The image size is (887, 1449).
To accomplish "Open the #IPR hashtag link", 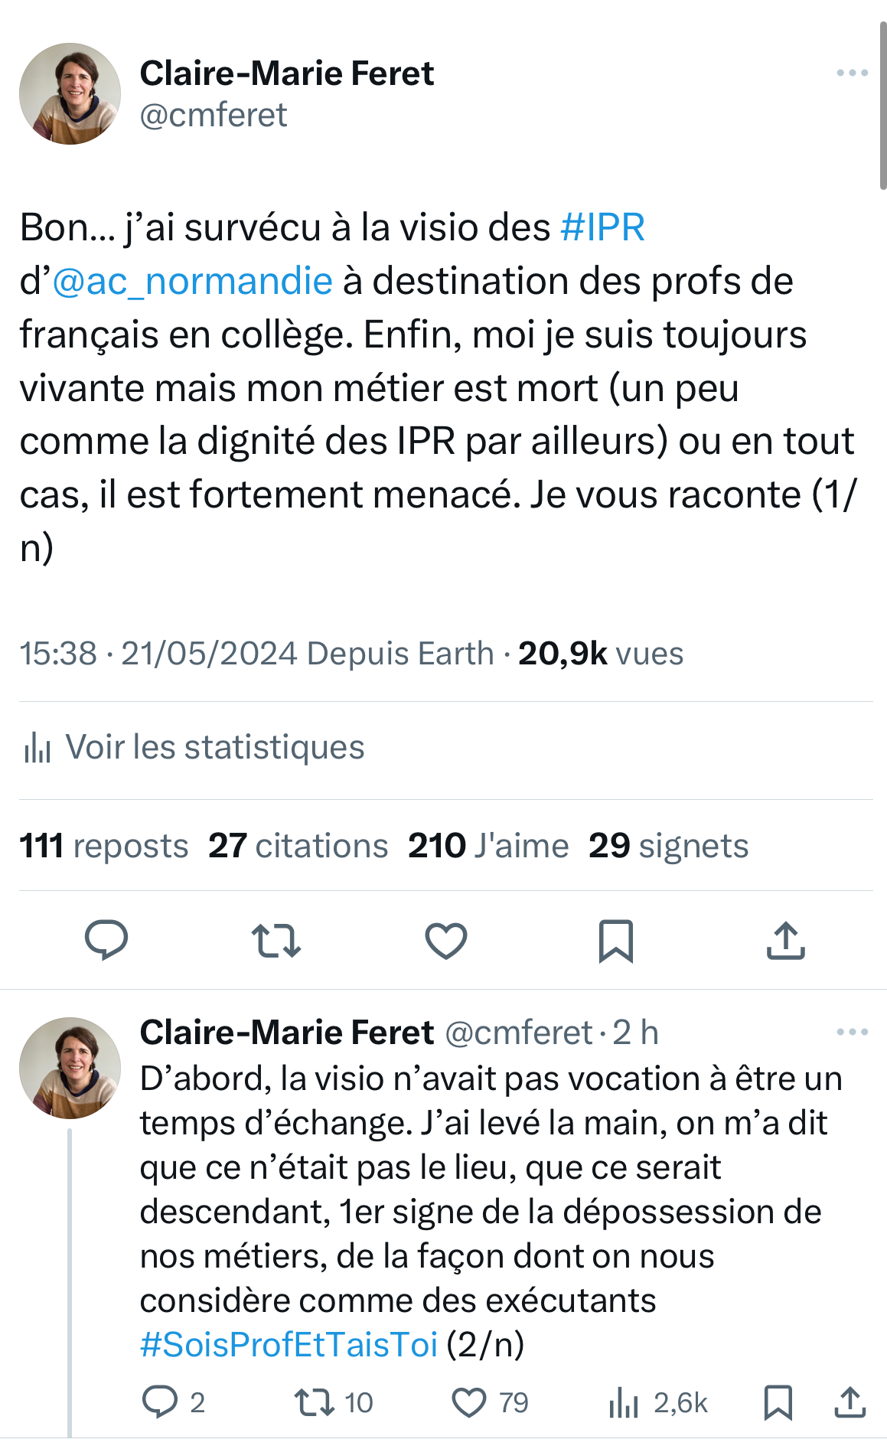I will pyautogui.click(x=603, y=228).
